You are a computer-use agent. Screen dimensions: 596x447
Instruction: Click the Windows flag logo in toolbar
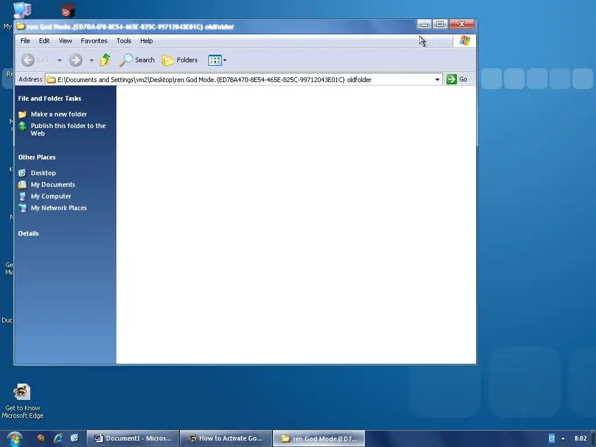pyautogui.click(x=464, y=41)
